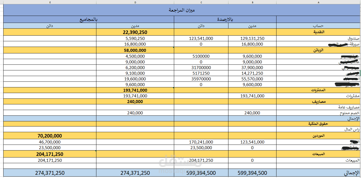Select column header D

(135, 2)
